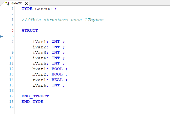Click the TYPE keyword on line 1

click(x=27, y=9)
